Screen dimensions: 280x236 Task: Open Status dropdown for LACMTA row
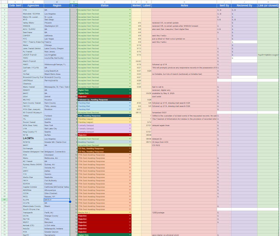click(130, 139)
